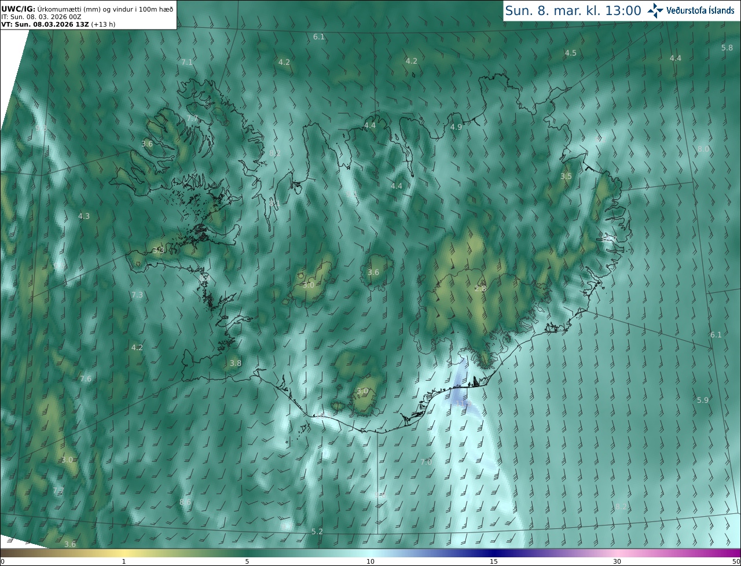Click the map value '8.6' in the southwest sea
741x566 pixels.
click(185, 502)
